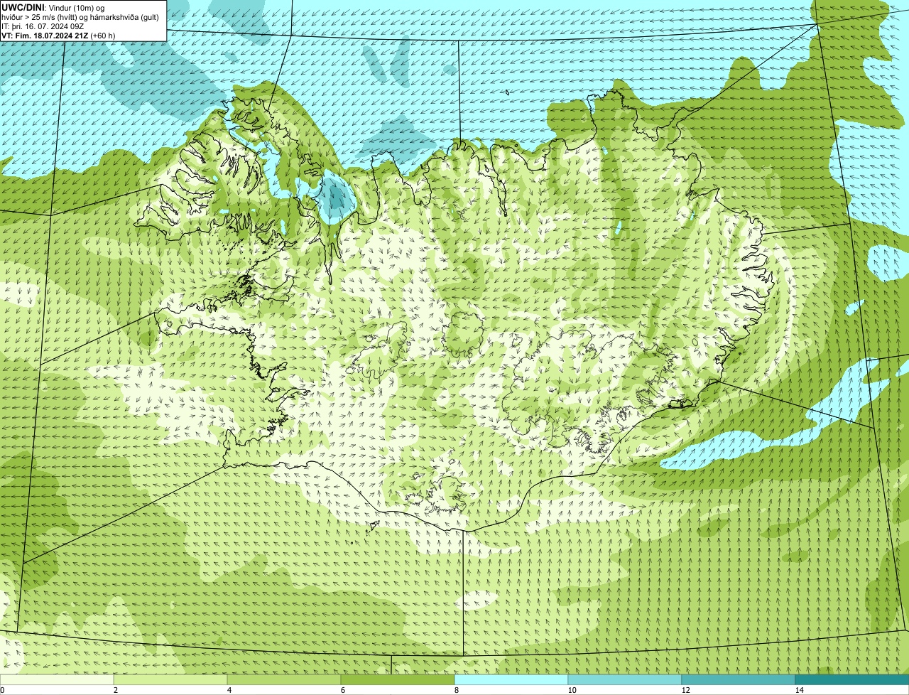Viewport: 909px width, 695px height.
Task: Pick the palest 0–2 m/s color bar segment
Action: [57, 679]
